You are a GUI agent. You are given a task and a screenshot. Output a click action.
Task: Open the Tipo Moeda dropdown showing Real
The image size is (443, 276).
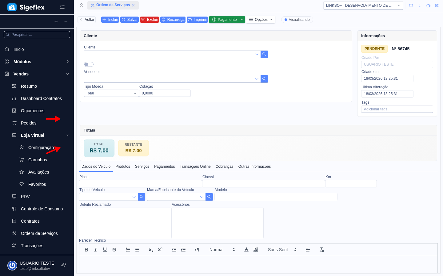point(111,93)
